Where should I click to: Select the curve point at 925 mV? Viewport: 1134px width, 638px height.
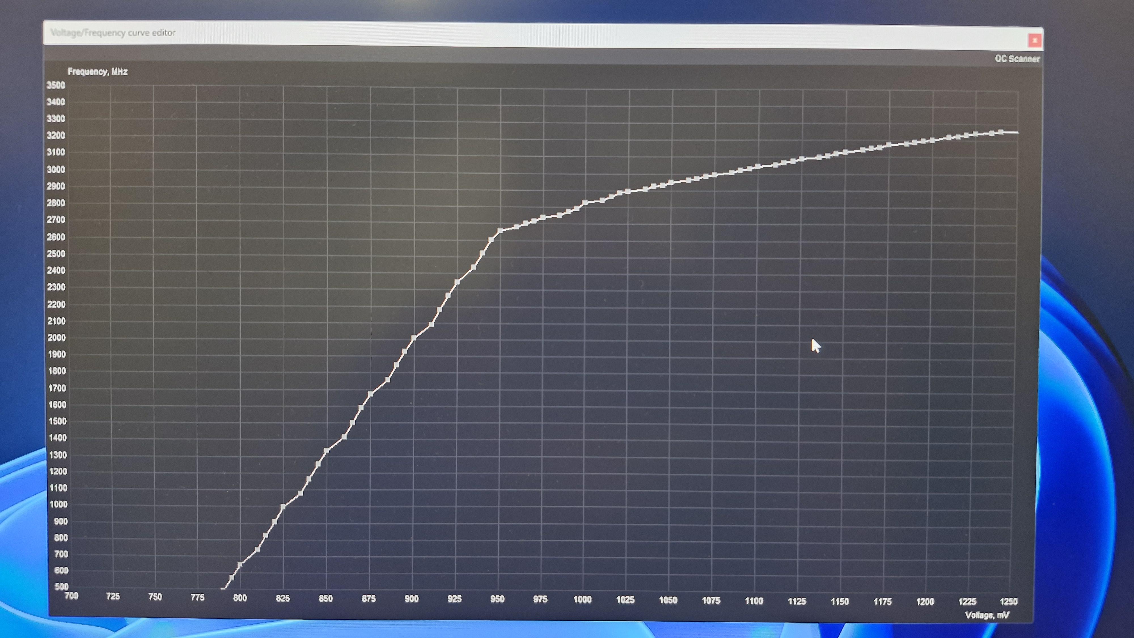click(457, 282)
